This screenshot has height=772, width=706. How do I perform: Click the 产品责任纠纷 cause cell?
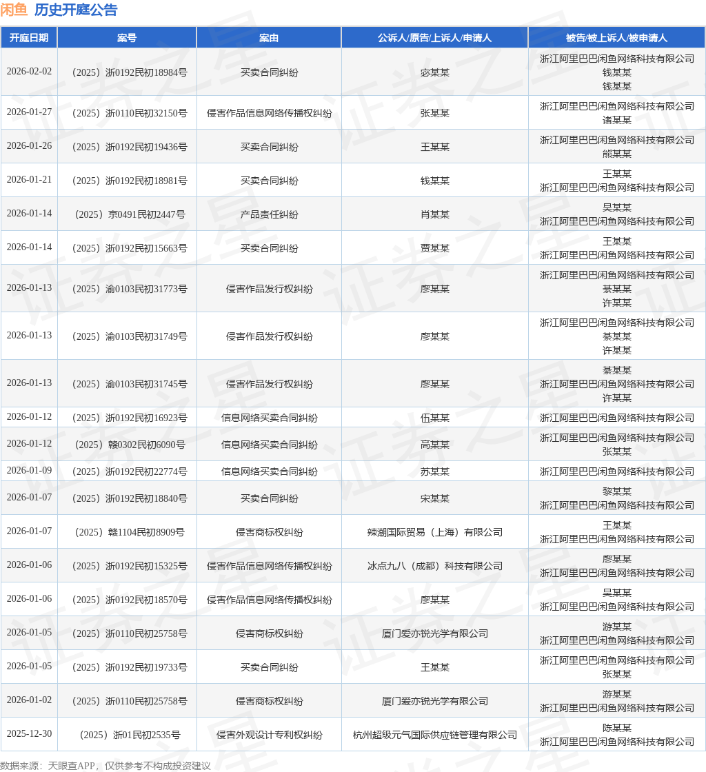269,214
